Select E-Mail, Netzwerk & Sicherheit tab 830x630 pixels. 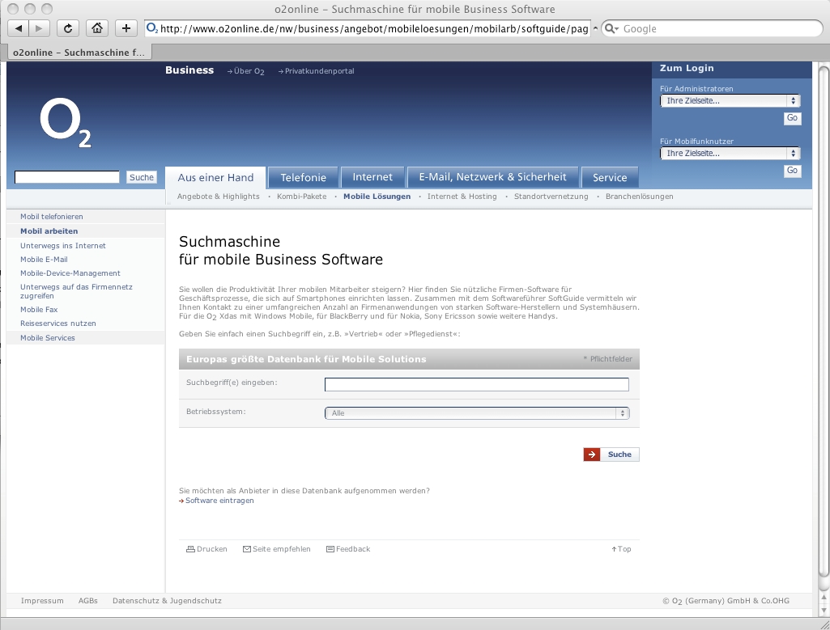coord(493,178)
